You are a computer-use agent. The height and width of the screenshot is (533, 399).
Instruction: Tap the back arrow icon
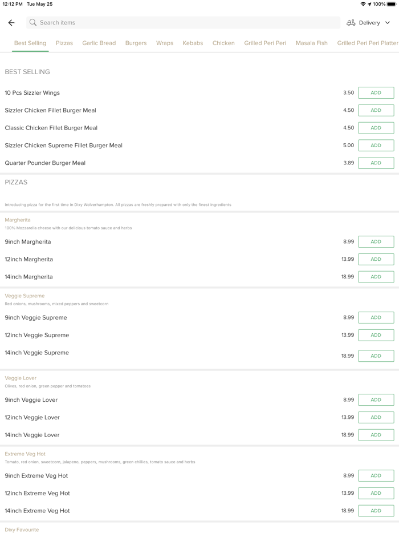[11, 23]
